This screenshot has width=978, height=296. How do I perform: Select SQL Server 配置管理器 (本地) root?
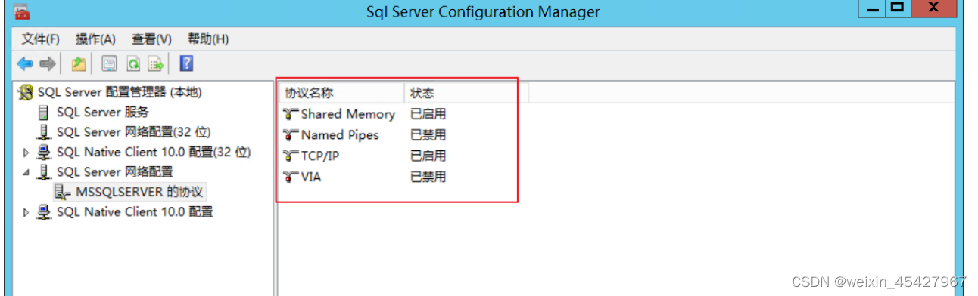tap(120, 92)
